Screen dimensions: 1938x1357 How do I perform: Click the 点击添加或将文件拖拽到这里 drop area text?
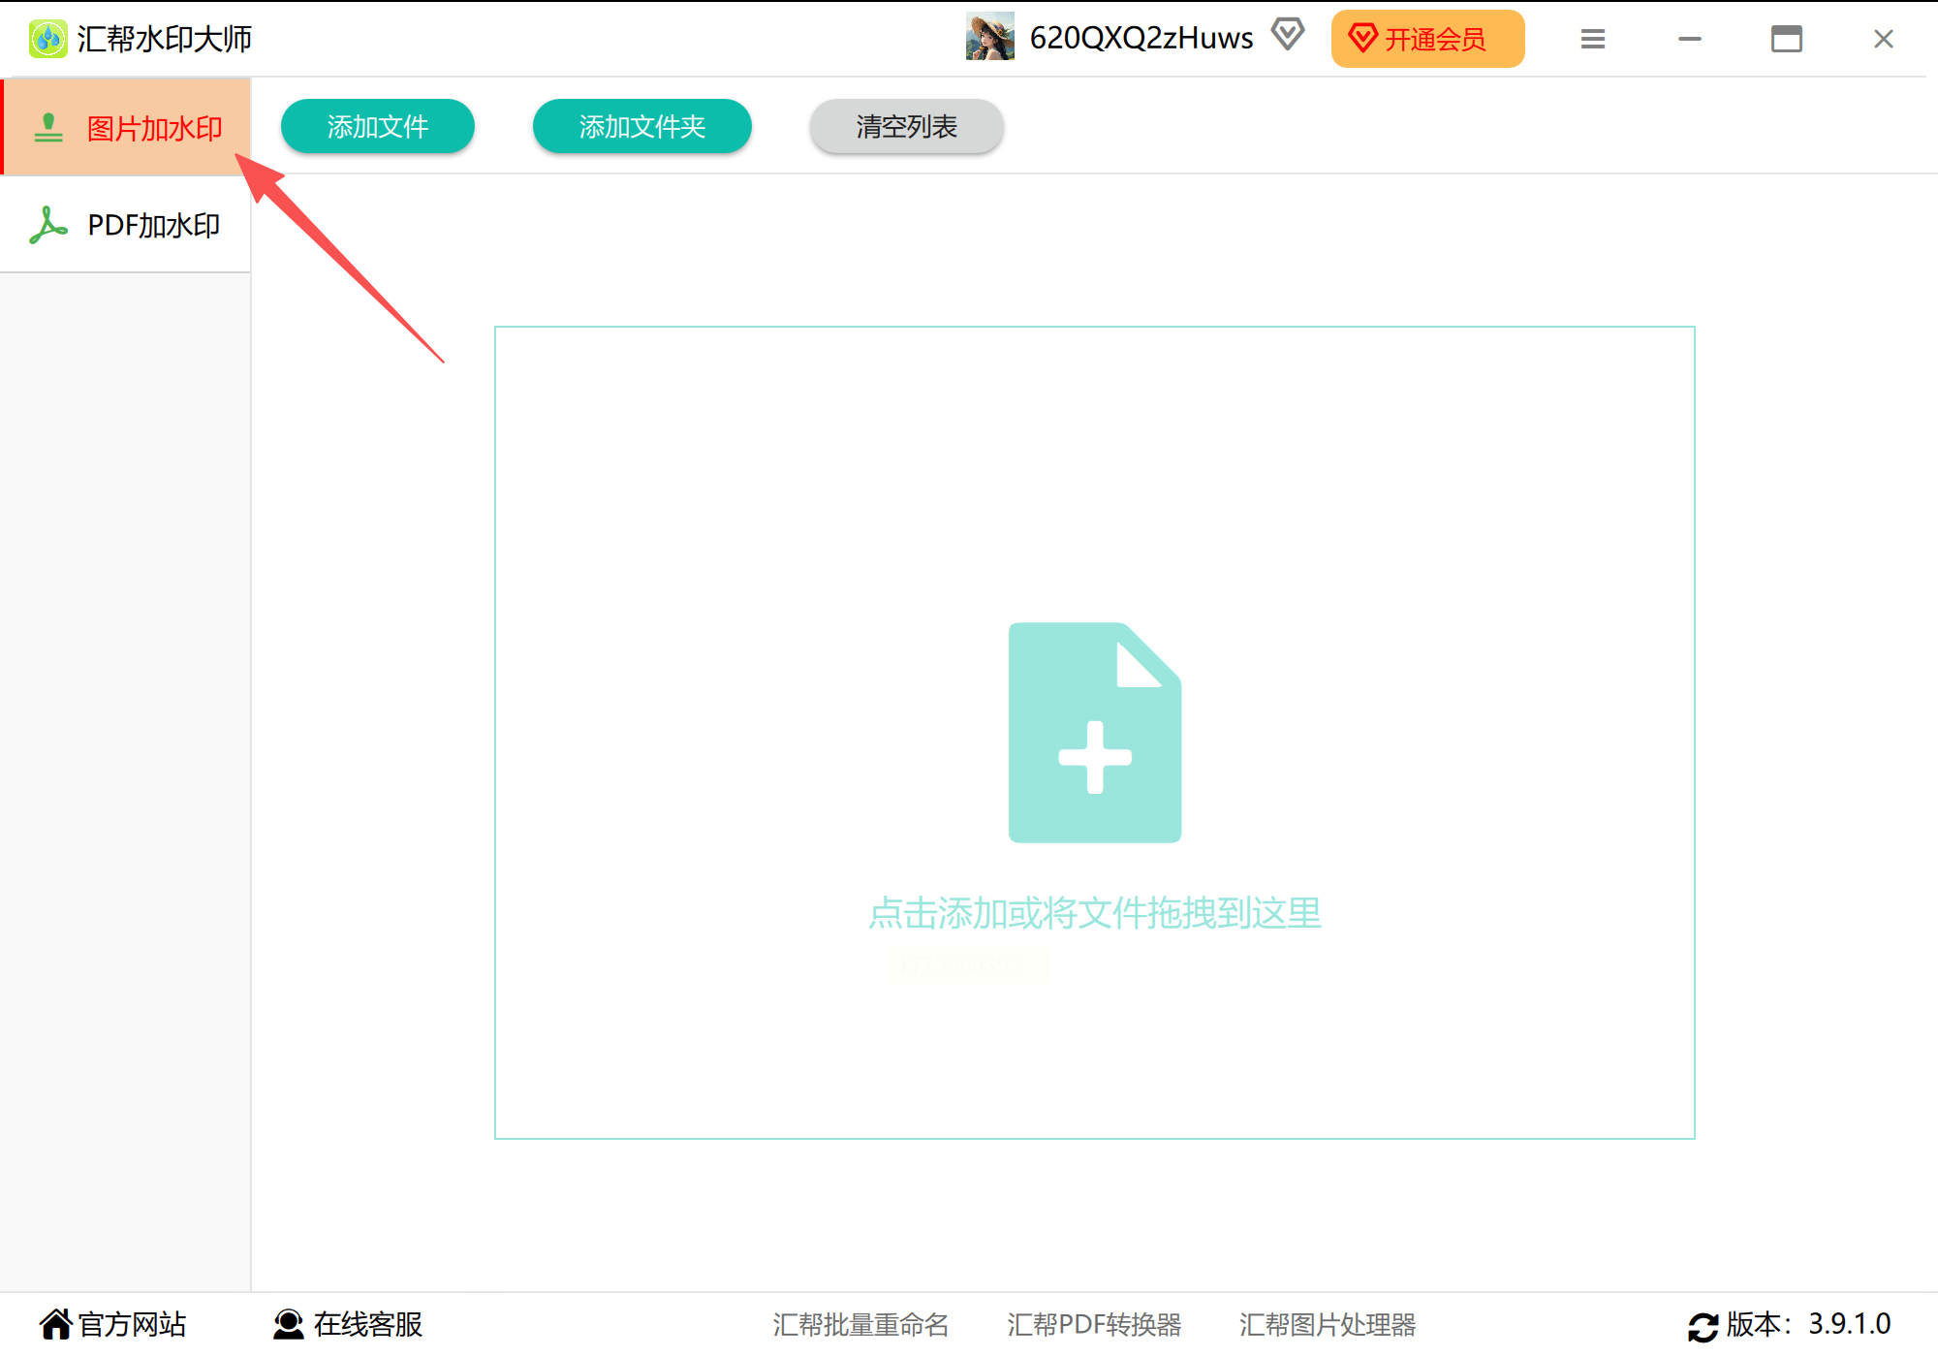(1094, 913)
